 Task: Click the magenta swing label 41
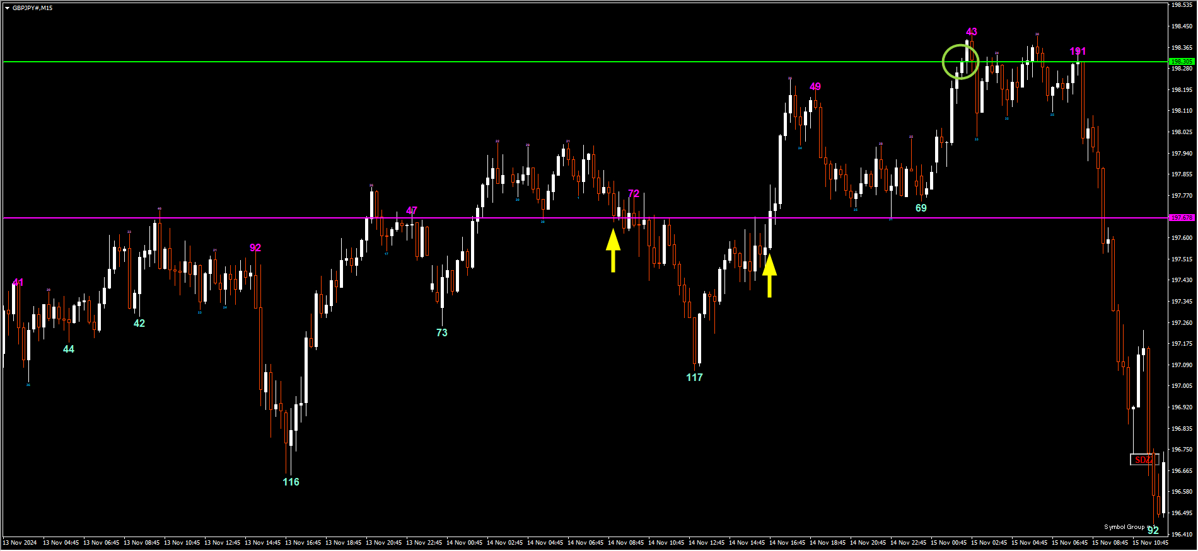click(x=18, y=282)
